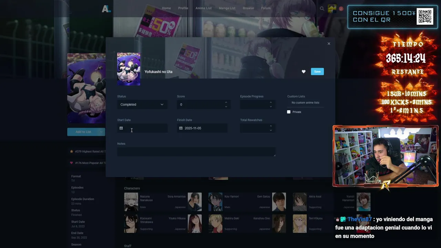Viewport: 441px width, 248px height.
Task: Save the list entry
Action: click(x=317, y=72)
